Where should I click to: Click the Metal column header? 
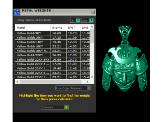click(33, 28)
